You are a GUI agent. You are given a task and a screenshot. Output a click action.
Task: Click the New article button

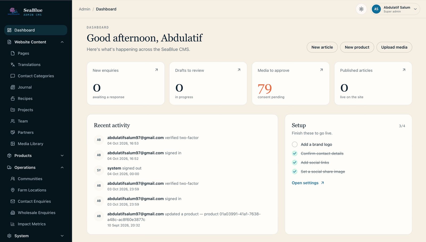click(322, 47)
